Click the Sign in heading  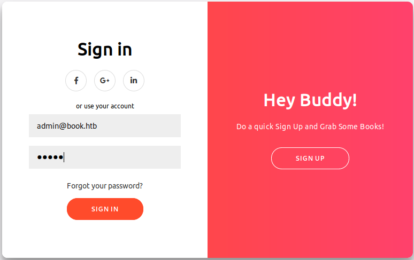tap(105, 49)
